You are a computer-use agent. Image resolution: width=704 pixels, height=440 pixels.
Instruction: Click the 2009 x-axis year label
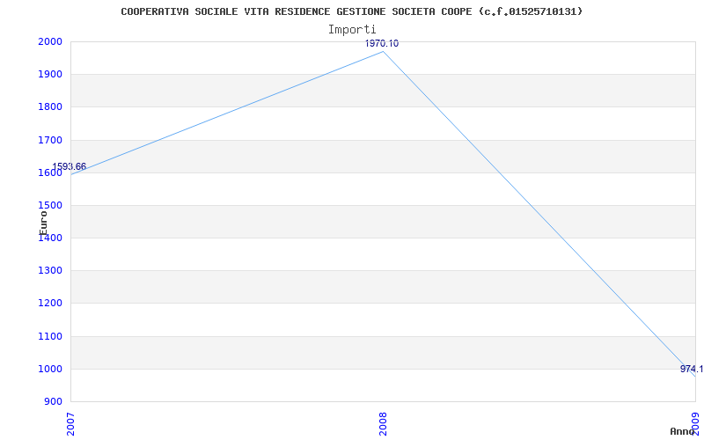(695, 424)
